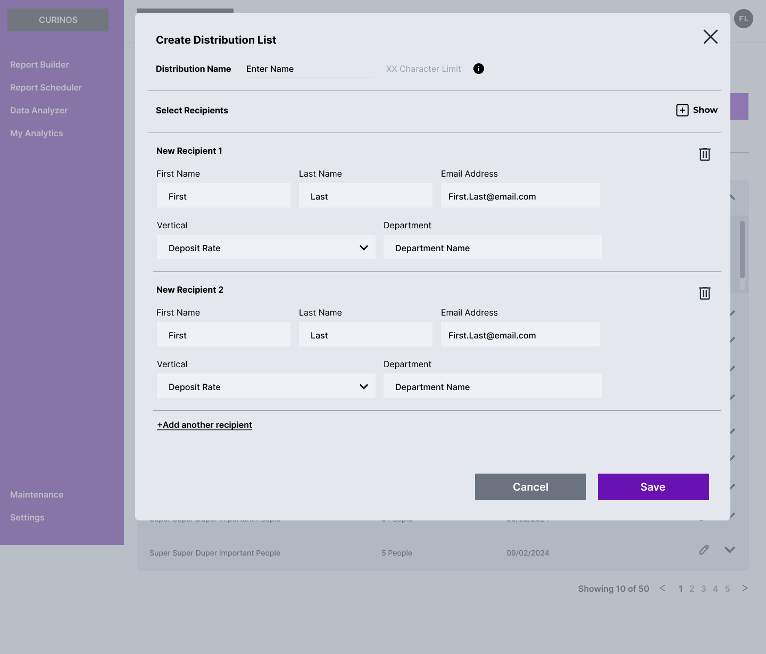Click the CURINOS logo button
The height and width of the screenshot is (654, 766).
click(x=58, y=20)
